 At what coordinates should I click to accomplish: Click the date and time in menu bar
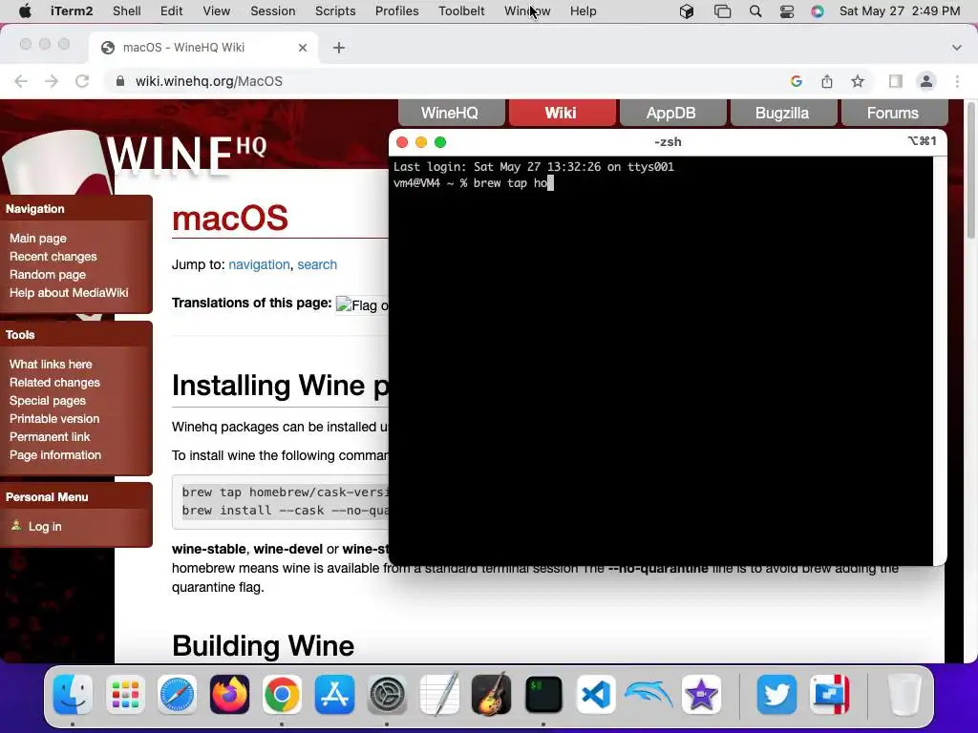(900, 11)
